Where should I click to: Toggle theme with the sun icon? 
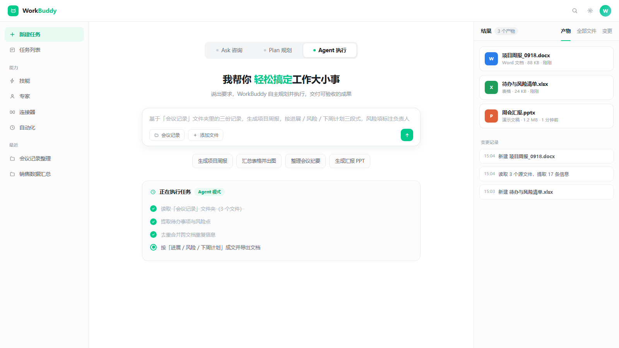click(x=590, y=11)
